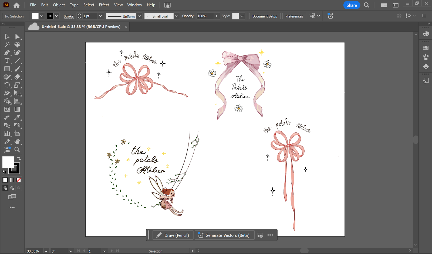
Task: Select the Zoom tool in toolbar
Action: pos(17,150)
